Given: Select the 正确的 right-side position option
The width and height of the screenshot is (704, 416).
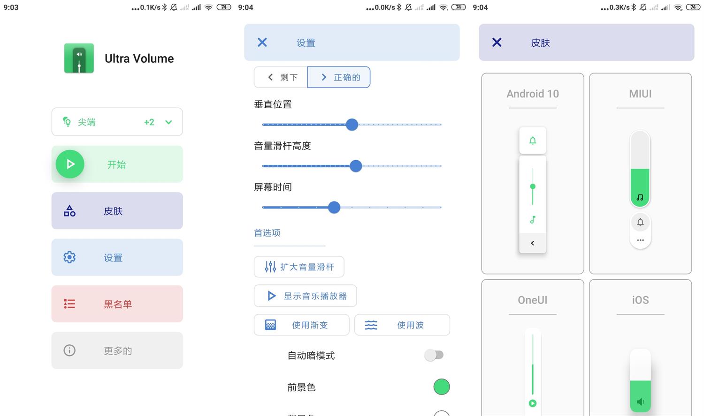Looking at the screenshot, I should tap(339, 77).
